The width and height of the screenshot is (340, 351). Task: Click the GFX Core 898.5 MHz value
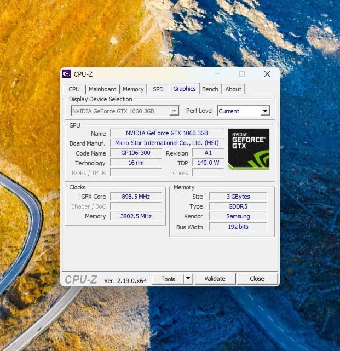click(x=136, y=197)
